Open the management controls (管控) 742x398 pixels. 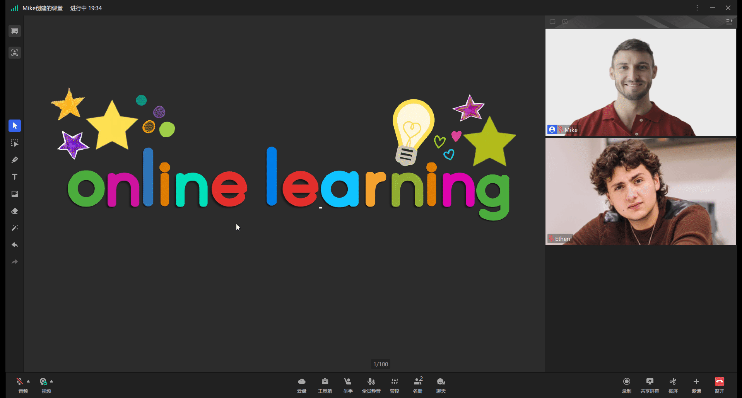[x=395, y=385]
